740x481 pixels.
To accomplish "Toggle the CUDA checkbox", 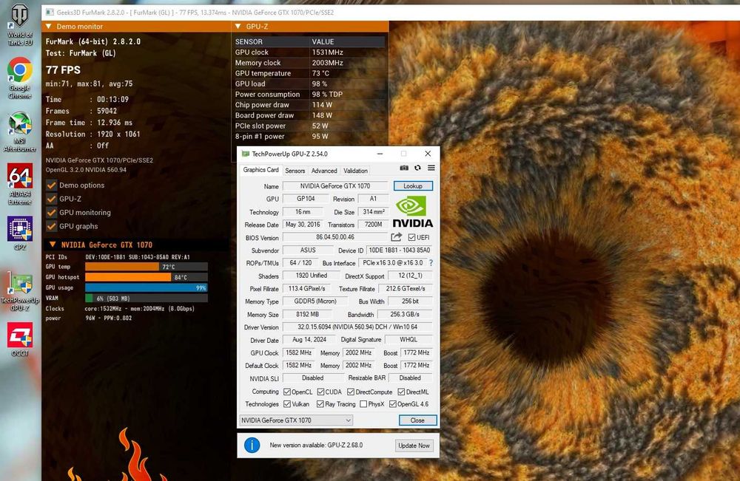I will tap(321, 392).
